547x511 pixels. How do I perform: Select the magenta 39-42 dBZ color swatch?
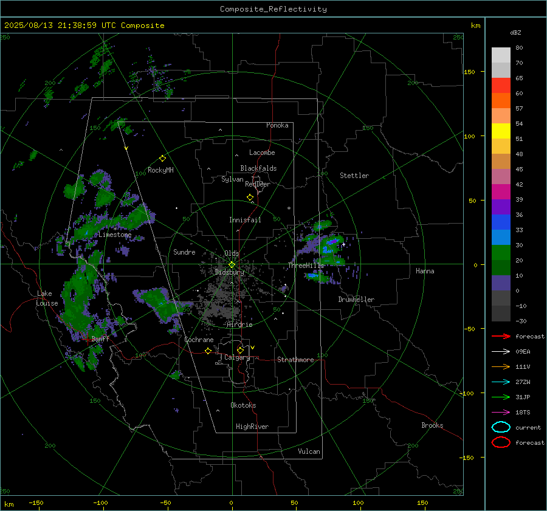(501, 192)
